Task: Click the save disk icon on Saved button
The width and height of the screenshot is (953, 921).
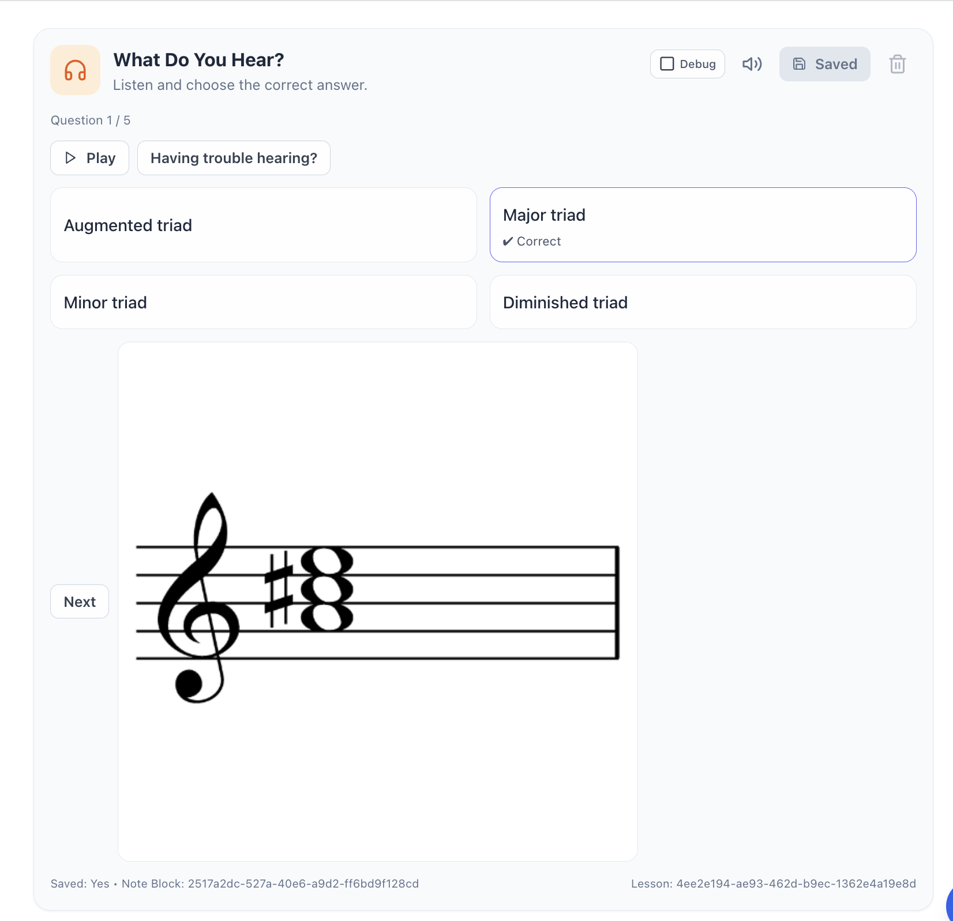Action: click(800, 63)
